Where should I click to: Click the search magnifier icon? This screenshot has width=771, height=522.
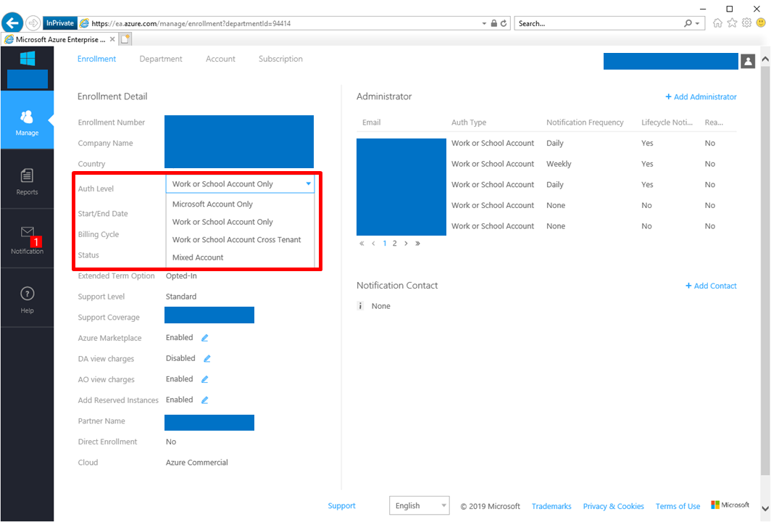tap(688, 23)
